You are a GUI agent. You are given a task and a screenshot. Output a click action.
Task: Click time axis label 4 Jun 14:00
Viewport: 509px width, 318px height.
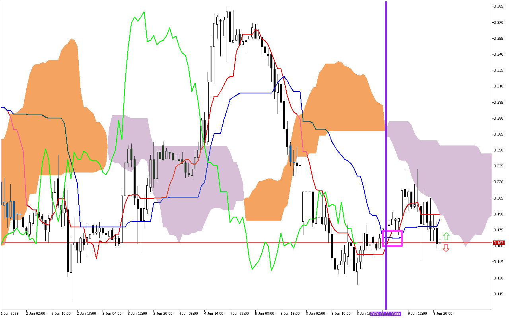pos(214,314)
